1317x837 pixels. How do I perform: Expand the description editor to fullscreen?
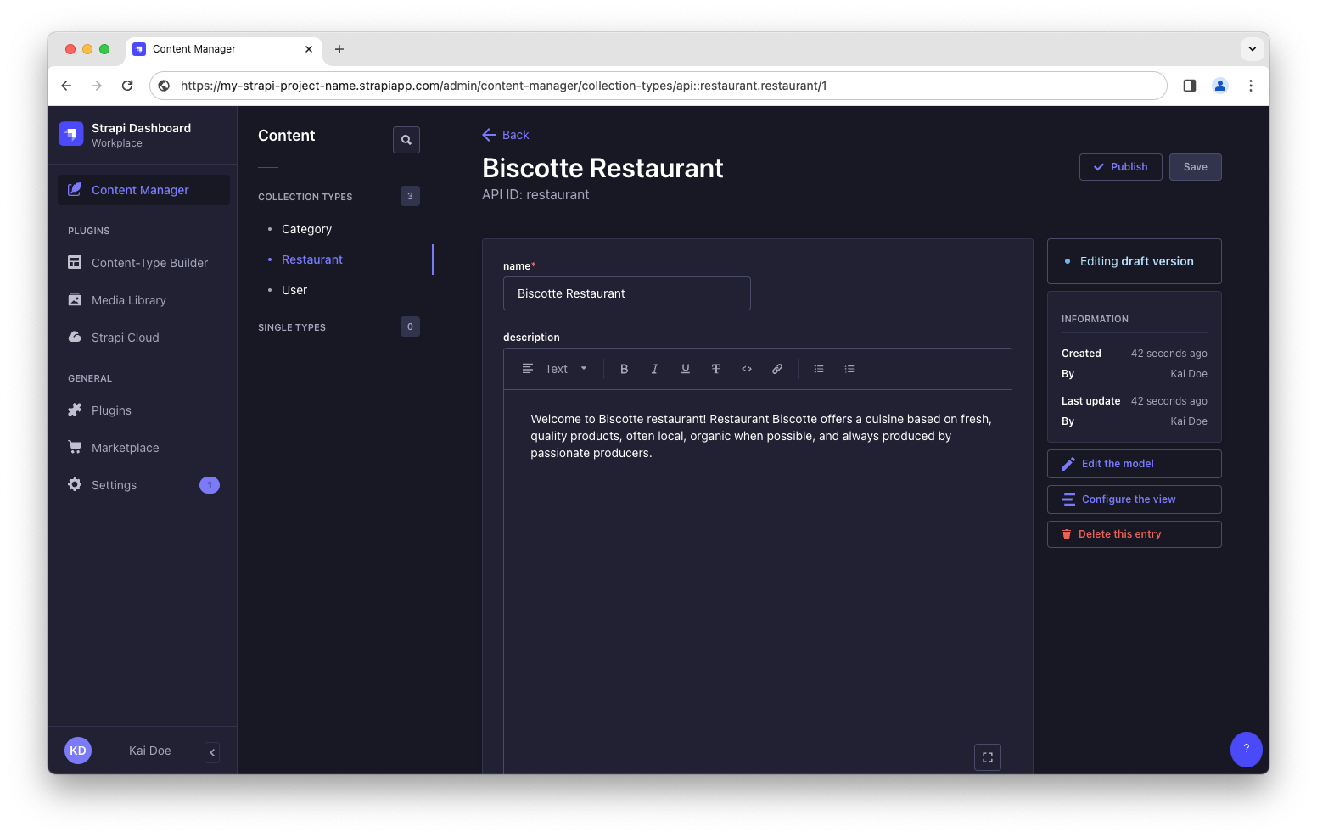click(x=987, y=756)
